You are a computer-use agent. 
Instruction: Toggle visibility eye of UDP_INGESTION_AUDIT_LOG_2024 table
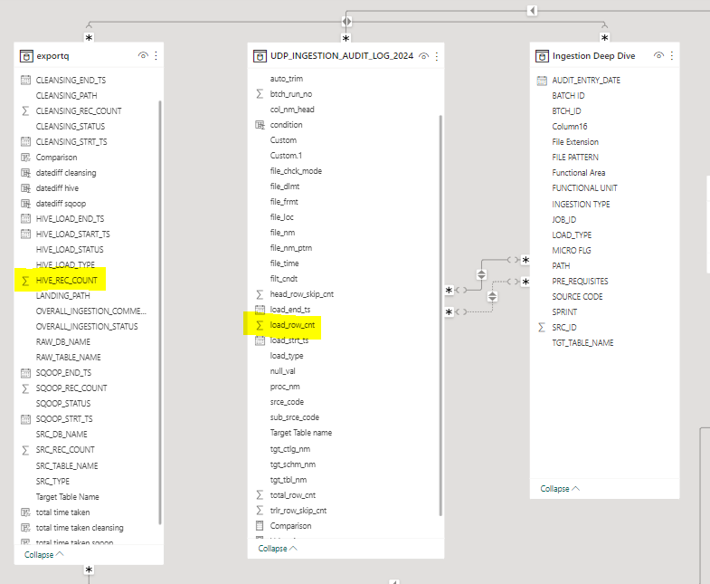coord(424,56)
